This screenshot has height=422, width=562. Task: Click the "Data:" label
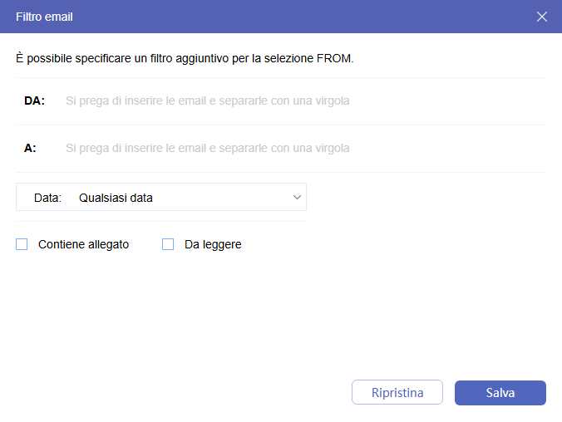[x=47, y=198]
